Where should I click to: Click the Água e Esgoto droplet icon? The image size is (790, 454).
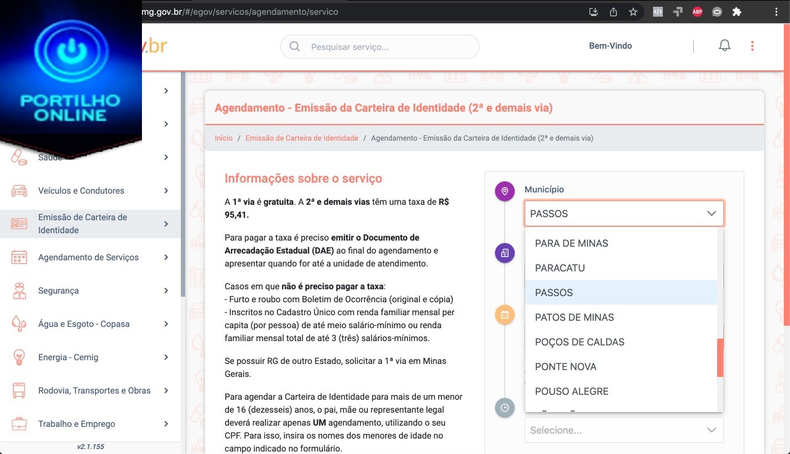[19, 324]
